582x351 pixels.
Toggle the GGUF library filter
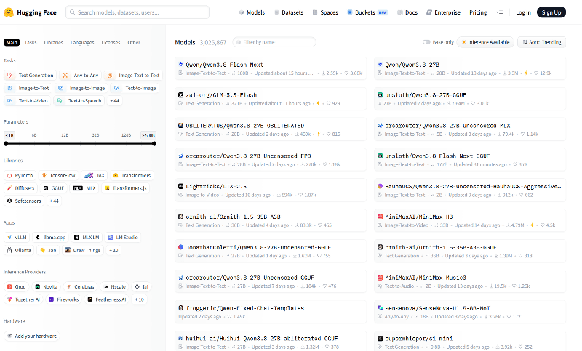coord(53,188)
